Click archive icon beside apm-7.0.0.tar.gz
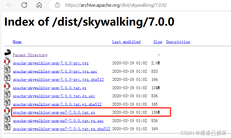 pos(7,85)
